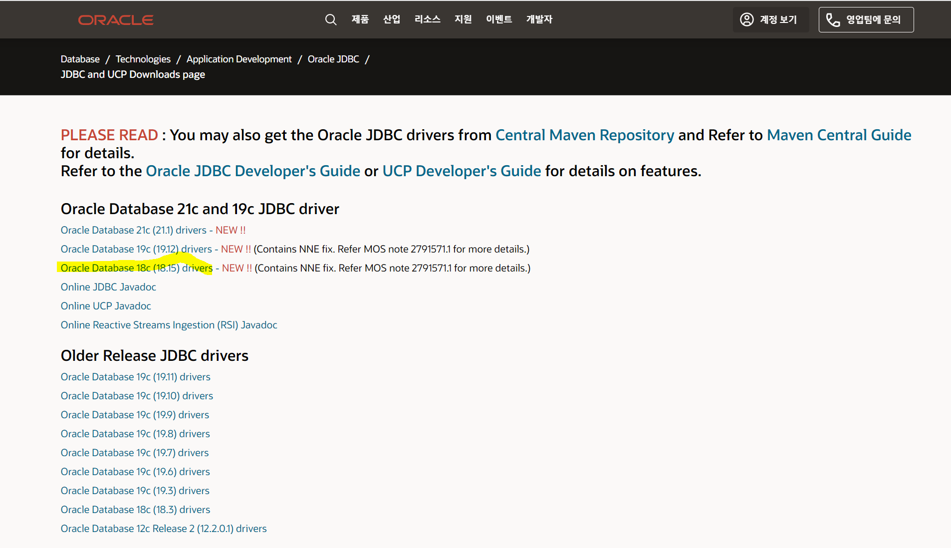Open UCP Developer's Guide link
The width and height of the screenshot is (951, 548).
click(462, 171)
